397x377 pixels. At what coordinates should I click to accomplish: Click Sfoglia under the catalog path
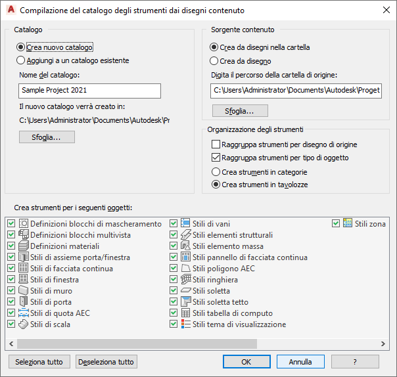(47, 137)
